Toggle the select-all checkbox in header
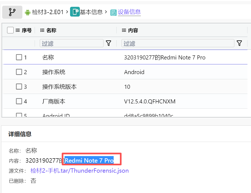 [x=10, y=30]
